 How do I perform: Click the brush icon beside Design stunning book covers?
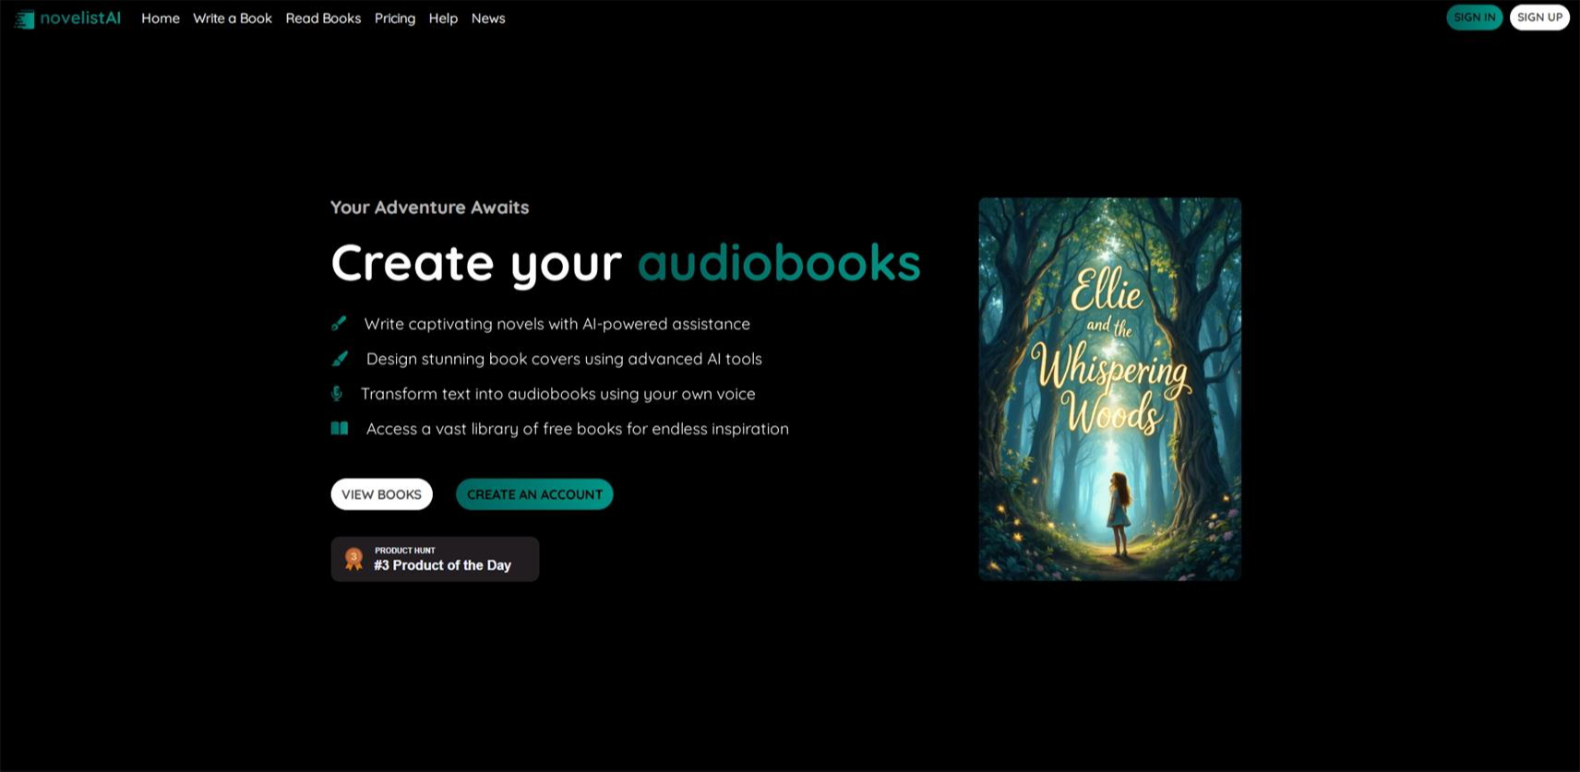tap(340, 359)
